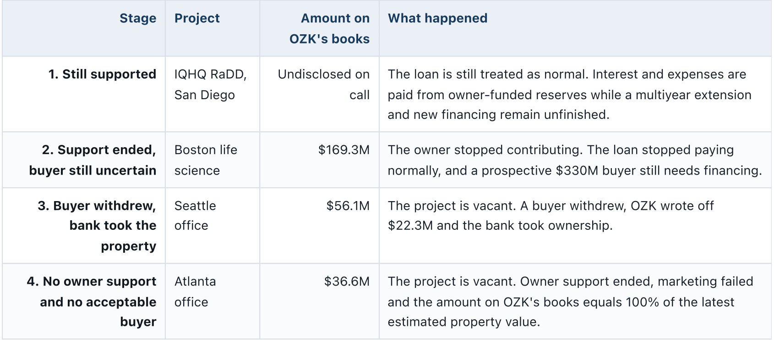Click the Stage column header
Image resolution: width=774 pixels, height=340 pixels.
(x=137, y=18)
